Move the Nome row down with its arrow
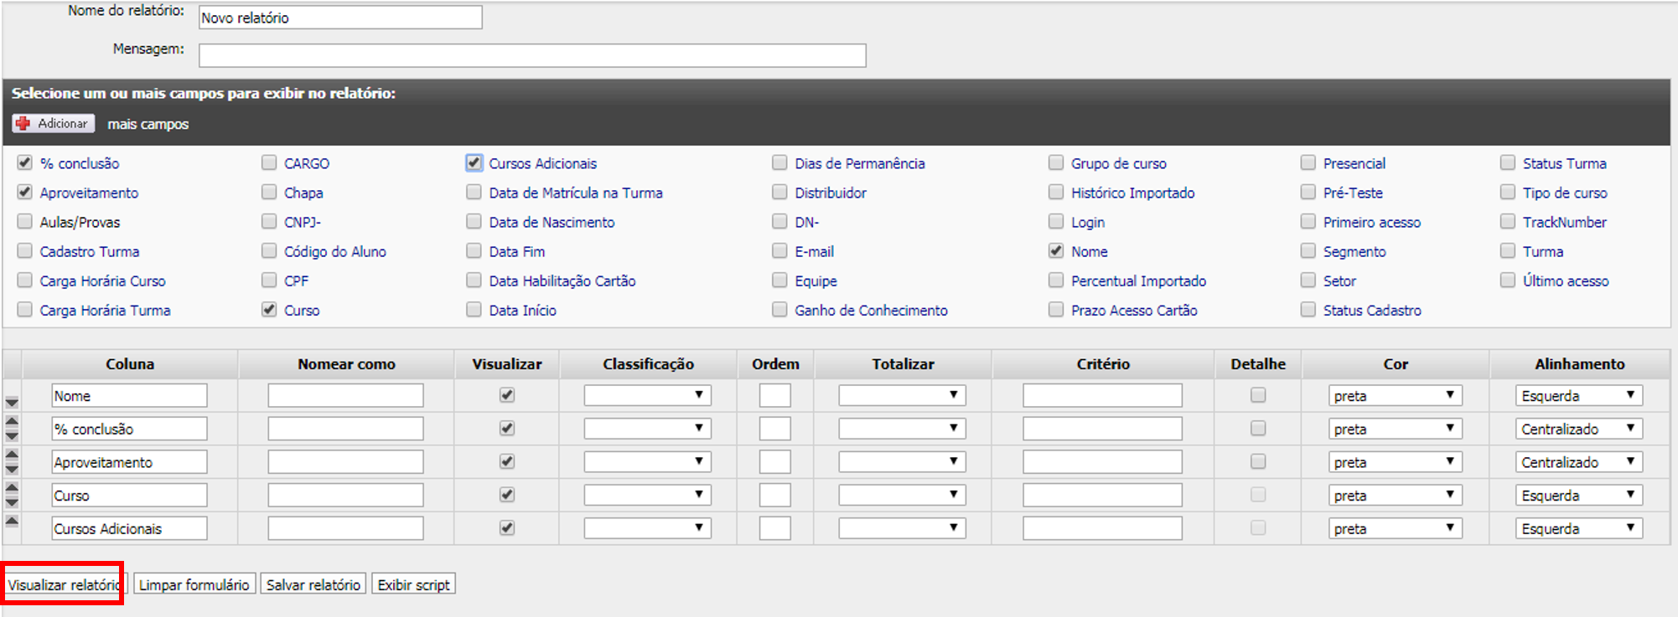1678x617 pixels. [x=12, y=403]
